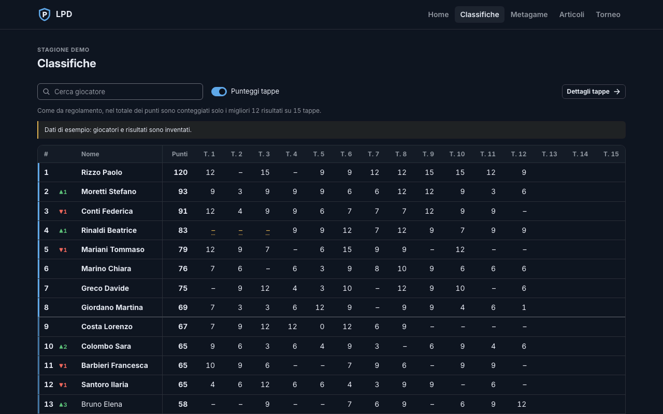
Task: Click Barbieri Francesca's red down-arrow indicator
Action: 63,366
